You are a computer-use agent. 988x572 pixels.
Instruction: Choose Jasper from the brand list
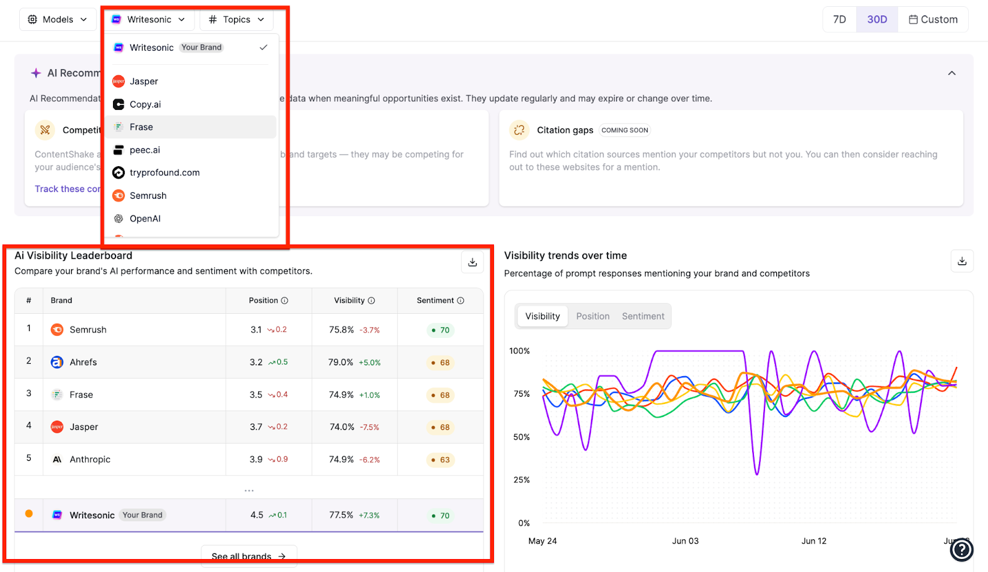191,82
